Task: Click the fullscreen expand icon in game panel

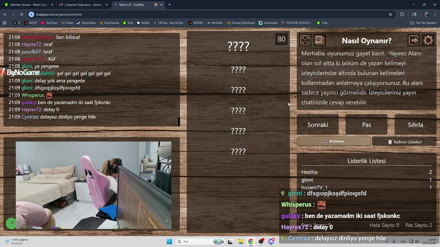Action: (305, 40)
